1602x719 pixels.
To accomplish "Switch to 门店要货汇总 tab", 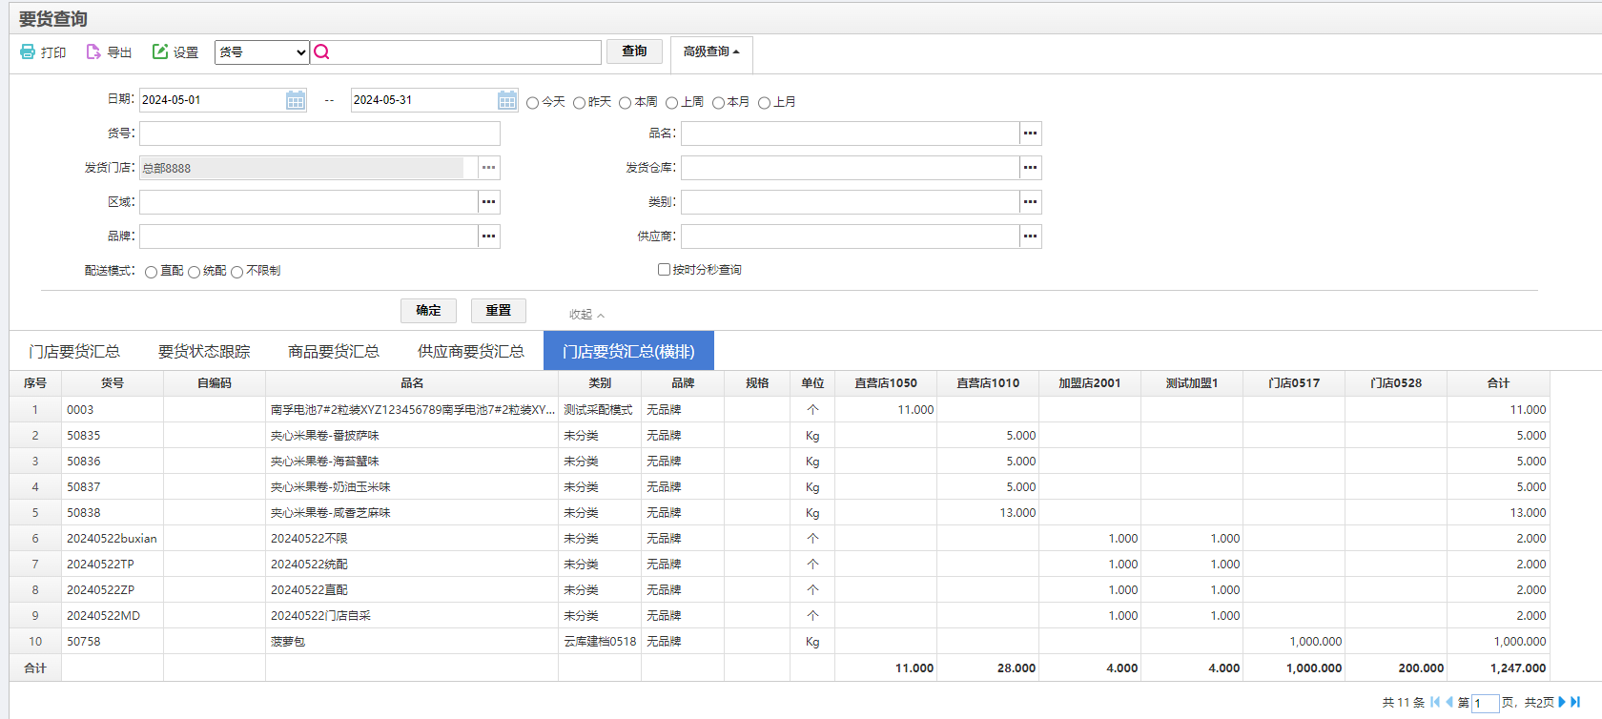I will click(x=74, y=352).
